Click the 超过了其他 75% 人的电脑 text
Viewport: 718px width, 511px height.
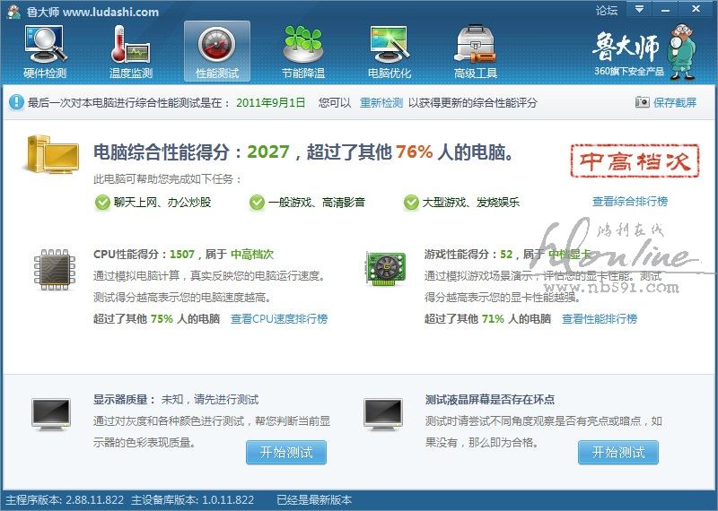(x=156, y=319)
